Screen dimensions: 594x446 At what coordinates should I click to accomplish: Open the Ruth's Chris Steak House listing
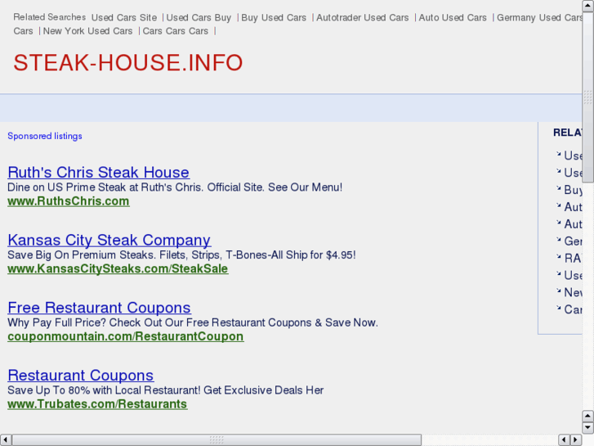coord(99,173)
